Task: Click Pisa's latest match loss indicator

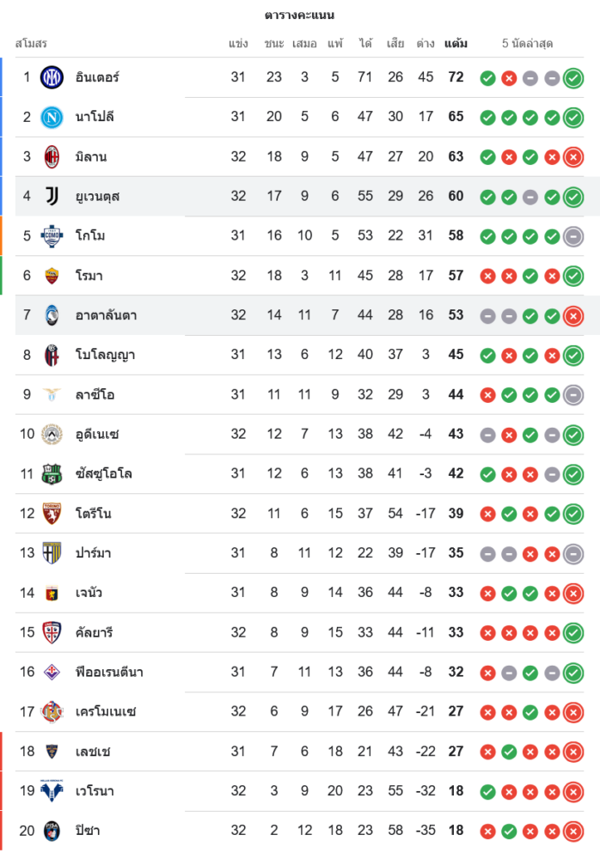Action: tap(573, 831)
